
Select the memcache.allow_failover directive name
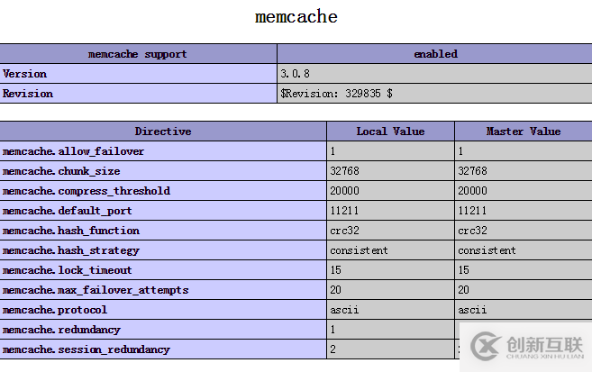tap(73, 151)
